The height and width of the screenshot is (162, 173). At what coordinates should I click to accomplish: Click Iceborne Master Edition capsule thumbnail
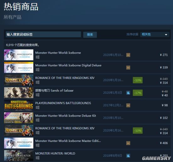pos(19,143)
